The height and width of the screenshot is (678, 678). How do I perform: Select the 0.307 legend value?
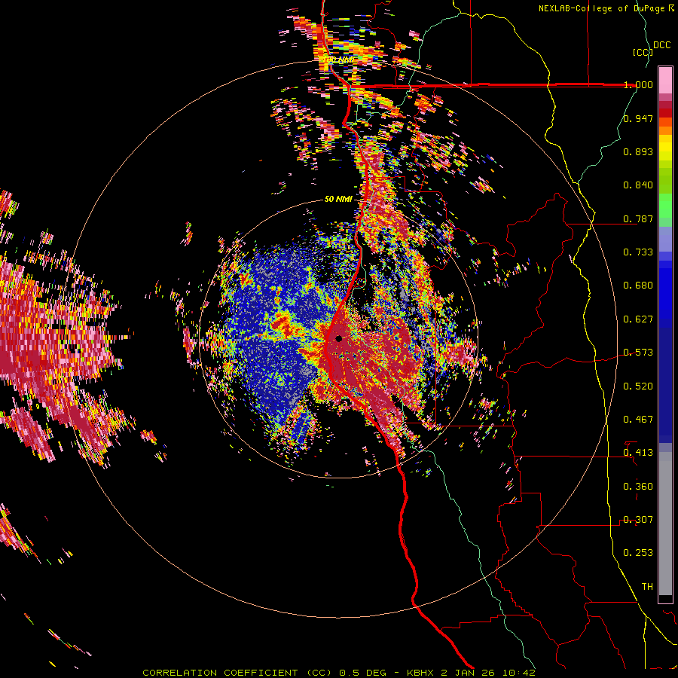638,519
